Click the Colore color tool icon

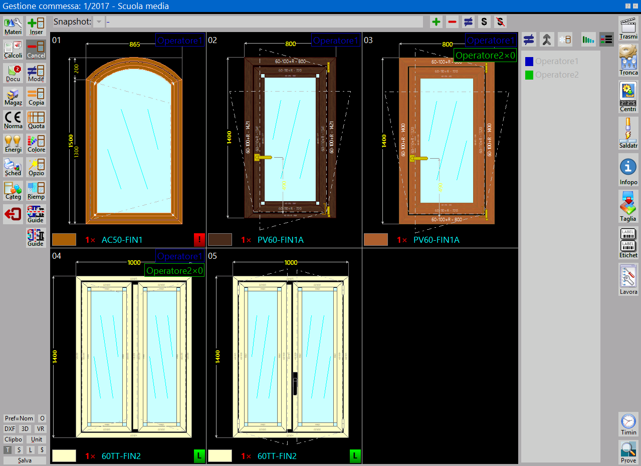36,144
